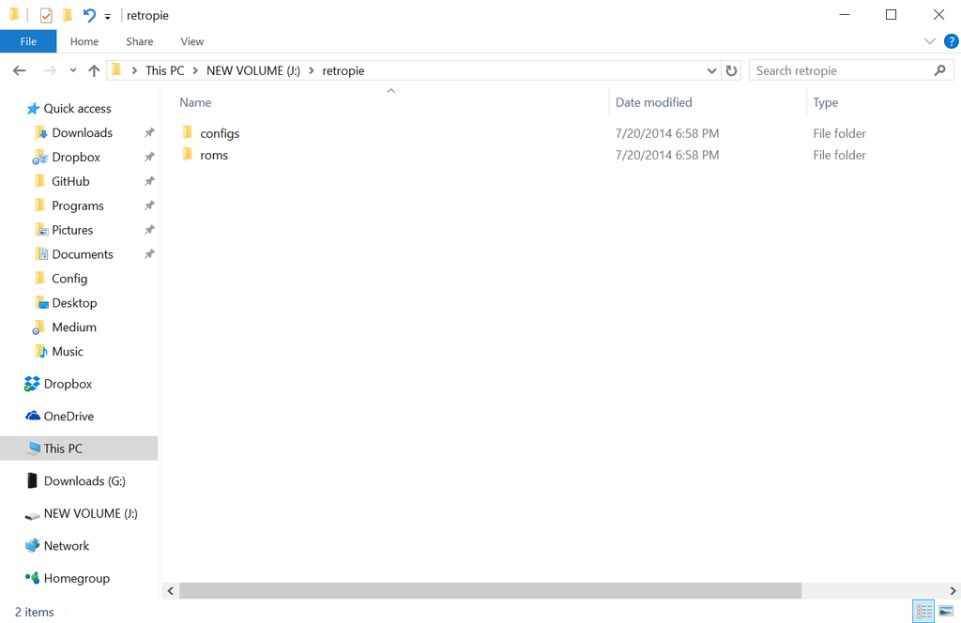Click the pin icon next to Downloads
Viewport: 961px width, 623px height.
tap(149, 132)
